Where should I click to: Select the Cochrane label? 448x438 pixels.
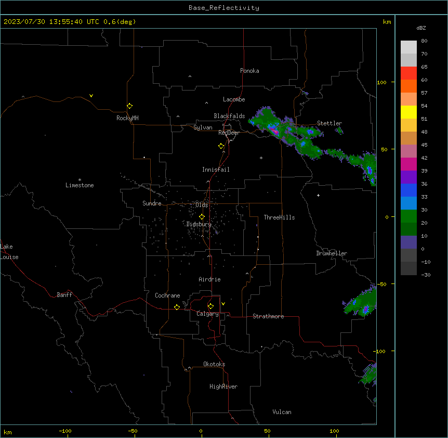point(167,295)
